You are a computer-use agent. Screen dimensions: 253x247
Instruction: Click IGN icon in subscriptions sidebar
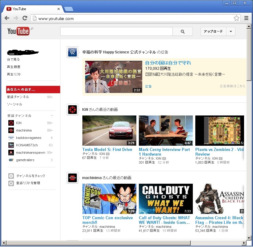(x=11, y=123)
